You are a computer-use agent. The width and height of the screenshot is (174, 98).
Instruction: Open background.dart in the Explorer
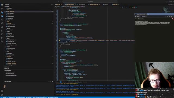[11, 25]
